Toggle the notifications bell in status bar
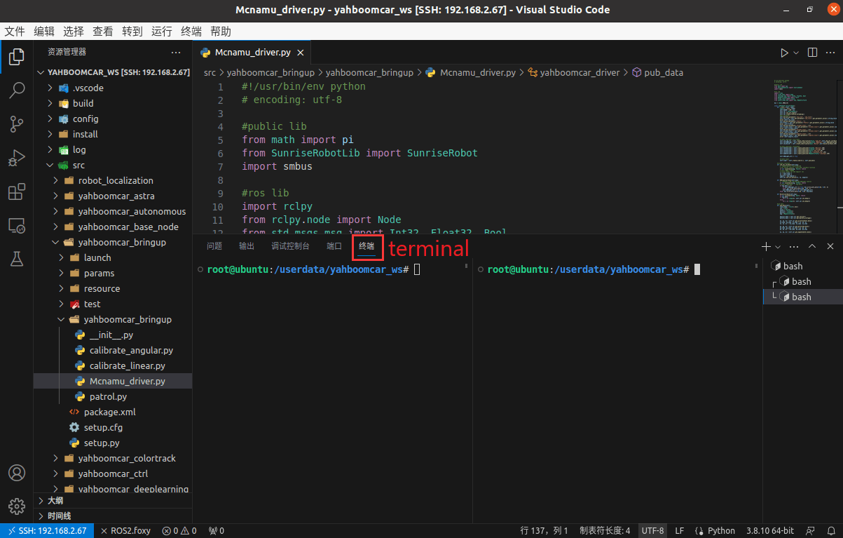The width and height of the screenshot is (843, 538). point(830,531)
